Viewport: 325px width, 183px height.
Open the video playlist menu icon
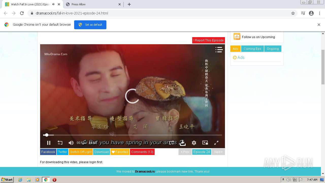point(219,50)
